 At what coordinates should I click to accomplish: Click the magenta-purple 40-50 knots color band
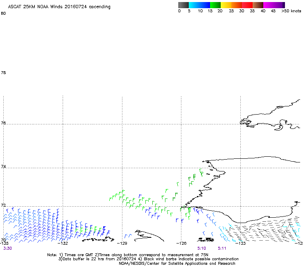[x=274, y=5]
